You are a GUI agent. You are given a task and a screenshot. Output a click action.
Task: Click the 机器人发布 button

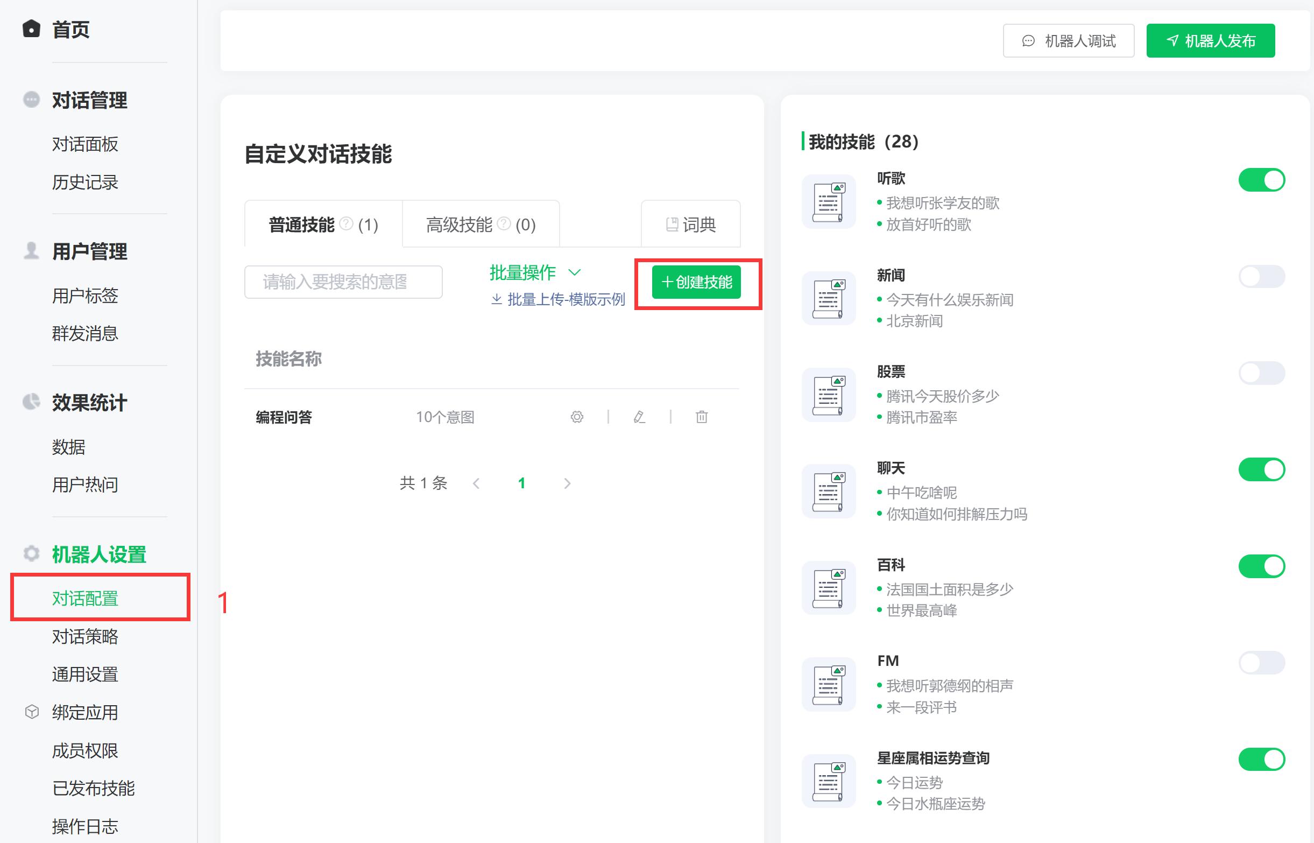pos(1211,40)
